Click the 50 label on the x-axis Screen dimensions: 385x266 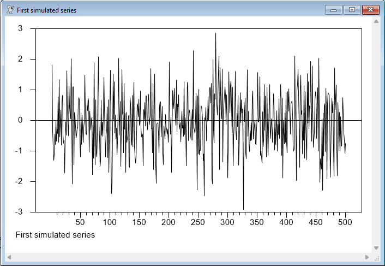point(80,222)
